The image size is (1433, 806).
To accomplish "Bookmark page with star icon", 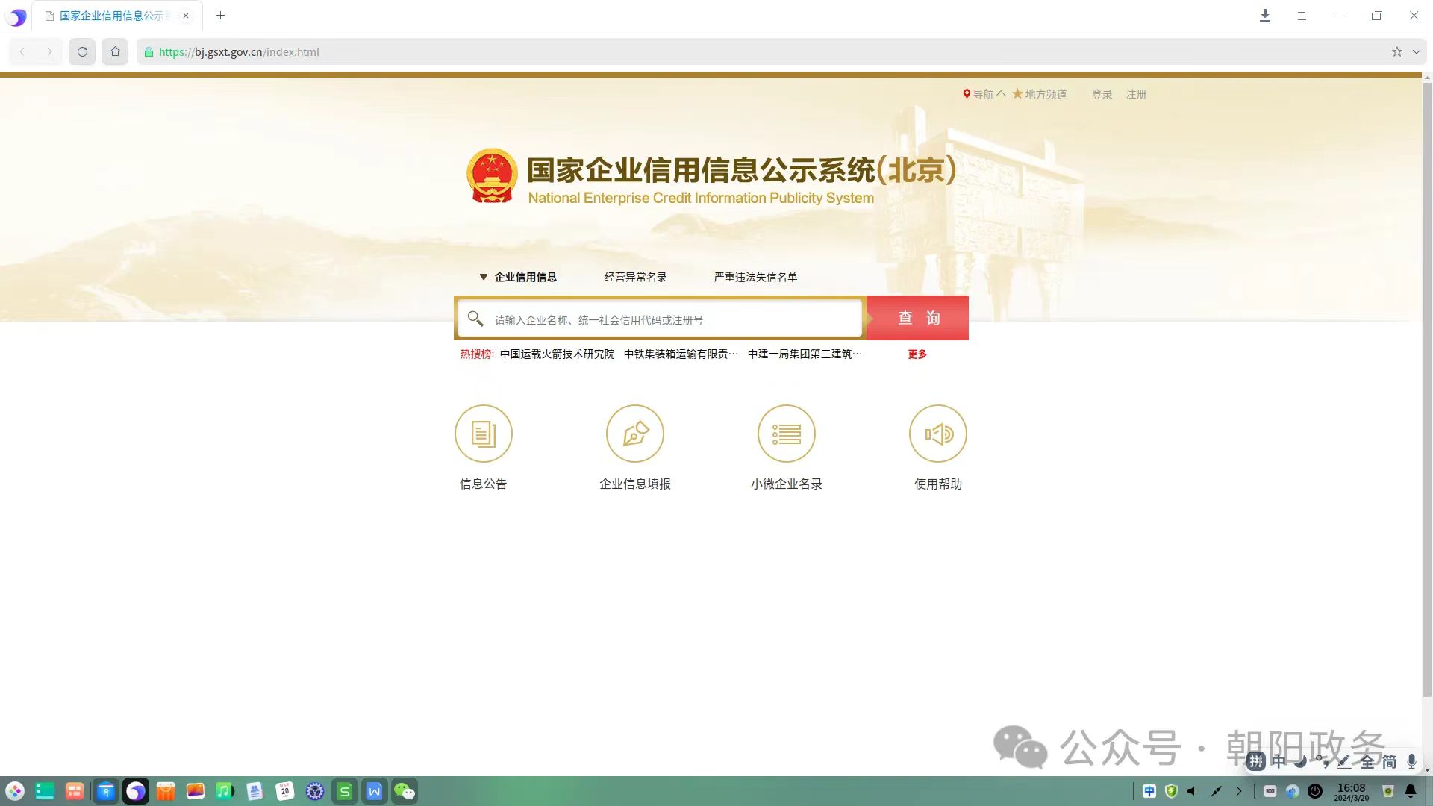I will click(1396, 52).
